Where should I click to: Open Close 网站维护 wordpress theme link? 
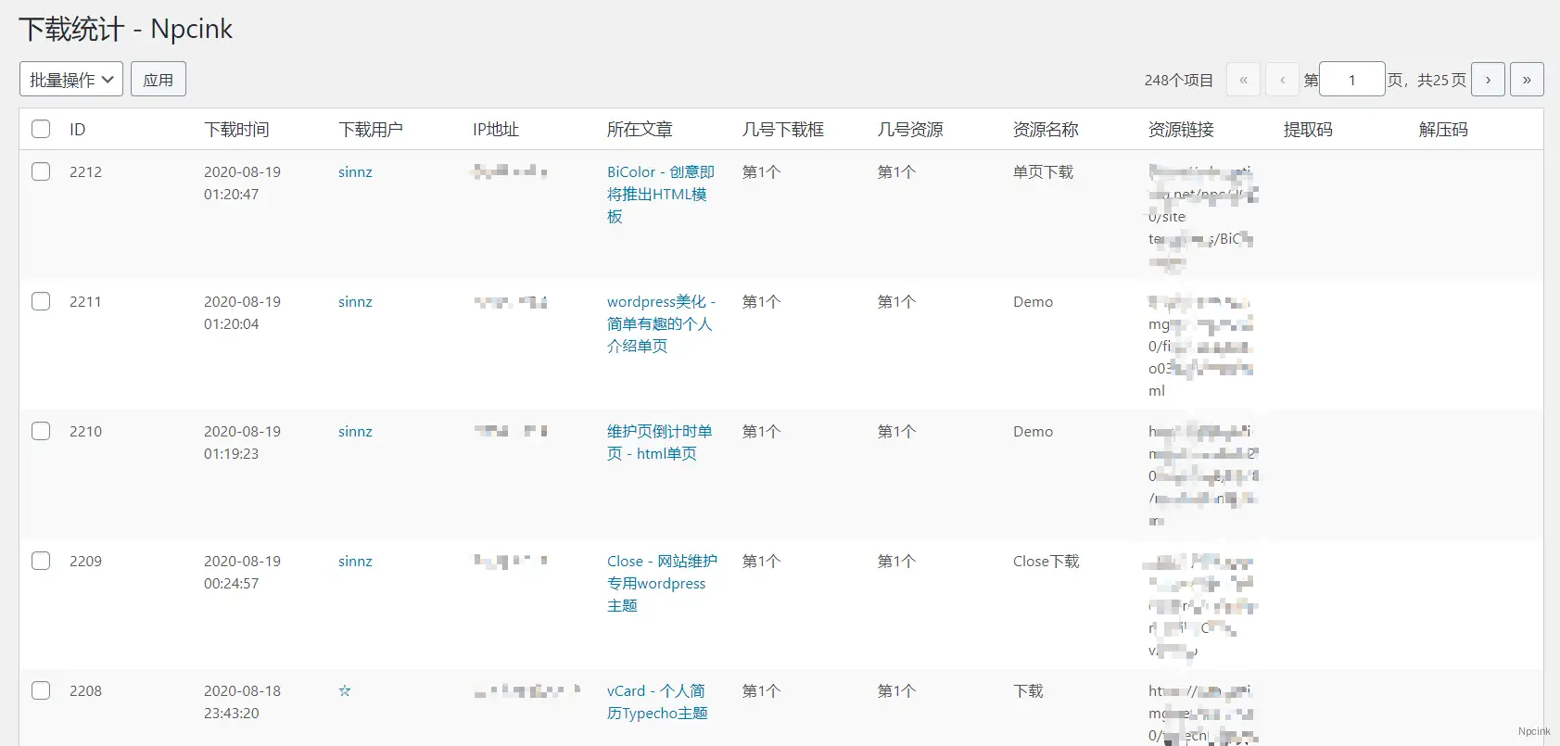click(x=661, y=583)
